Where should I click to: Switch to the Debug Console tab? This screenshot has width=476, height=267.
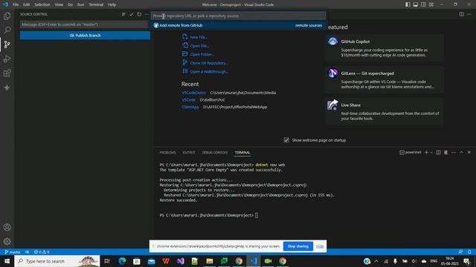click(215, 153)
